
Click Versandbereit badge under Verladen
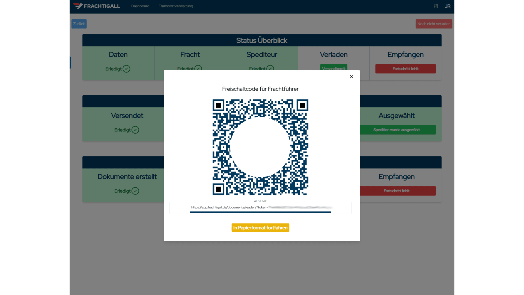click(x=334, y=67)
